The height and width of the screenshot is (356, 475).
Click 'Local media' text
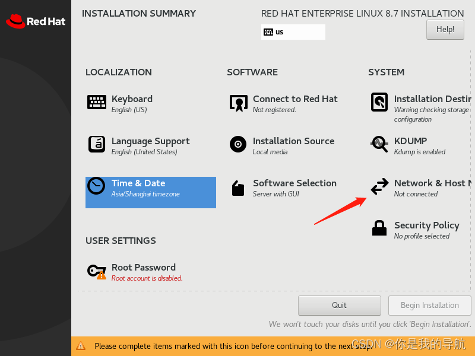click(x=270, y=152)
